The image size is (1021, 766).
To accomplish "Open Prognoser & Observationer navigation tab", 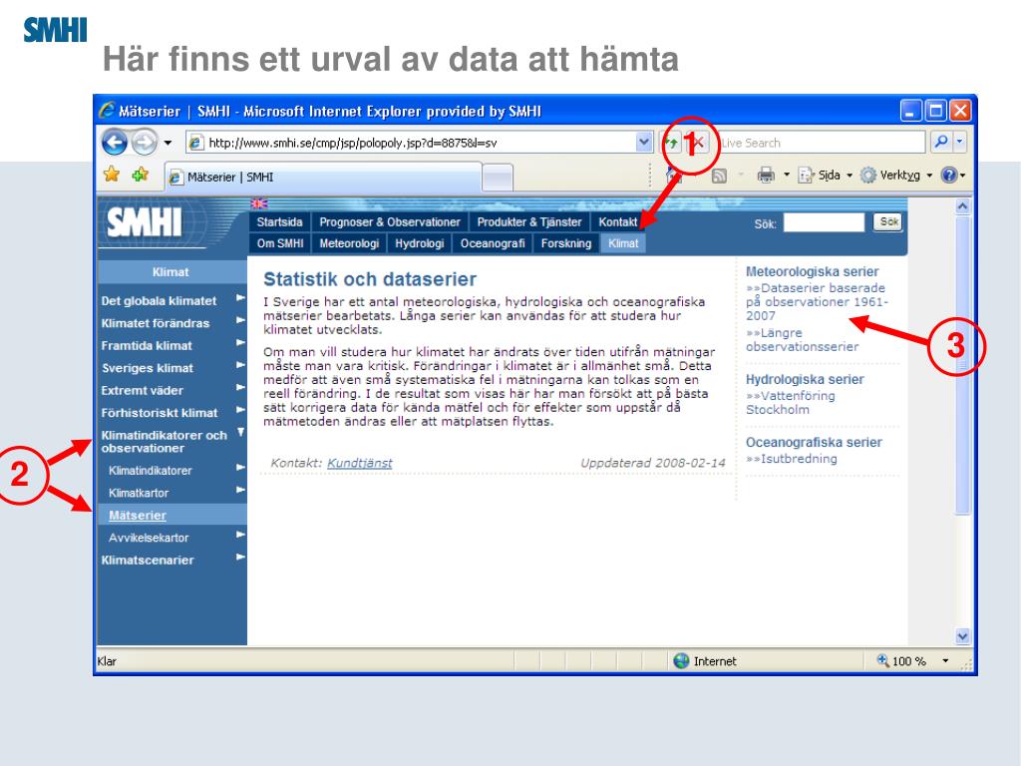I will tap(390, 222).
